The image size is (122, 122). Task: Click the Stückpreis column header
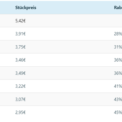pos(26,8)
